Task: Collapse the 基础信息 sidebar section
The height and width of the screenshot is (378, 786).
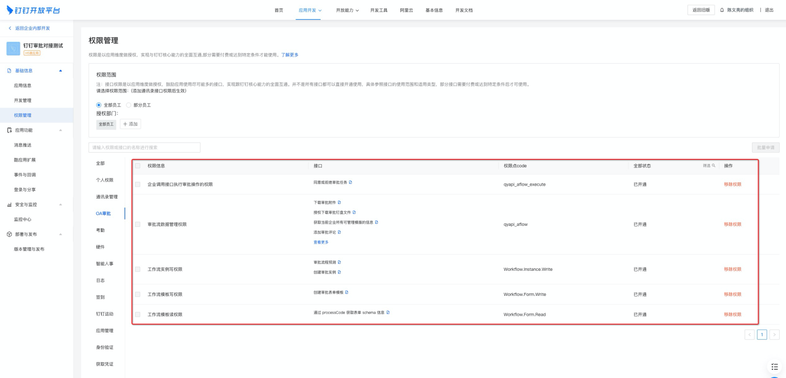Action: tap(60, 71)
